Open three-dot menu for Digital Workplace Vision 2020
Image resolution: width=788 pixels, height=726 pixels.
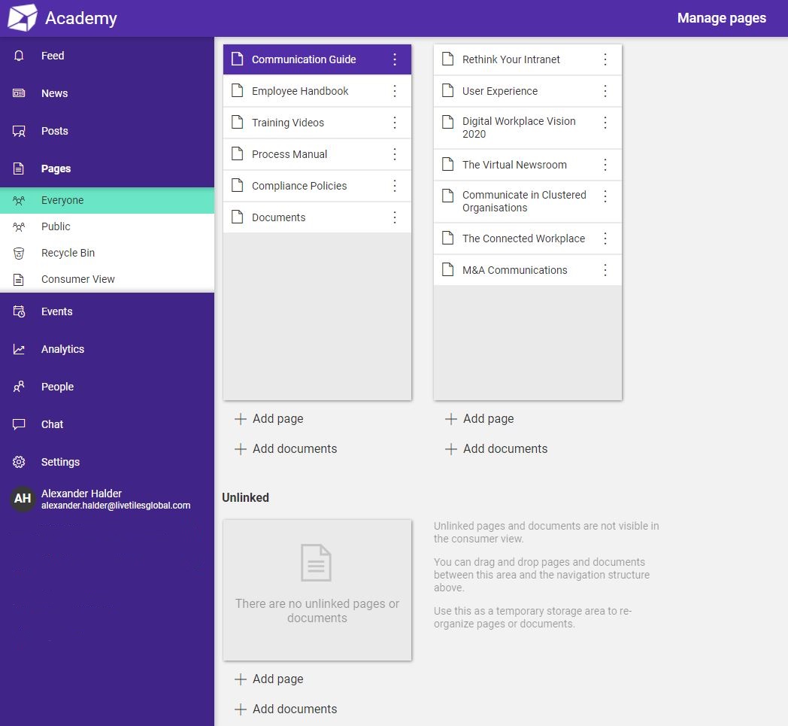point(605,122)
